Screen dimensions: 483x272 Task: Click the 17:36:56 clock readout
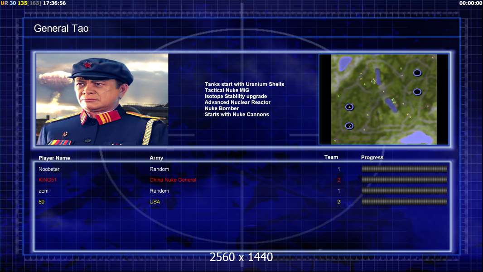click(54, 3)
